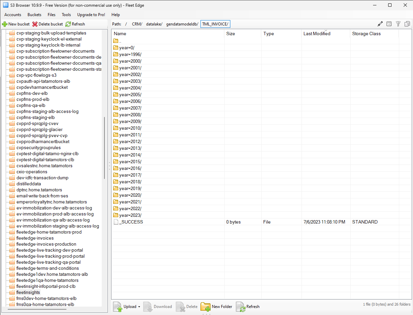Image resolution: width=413 pixels, height=315 pixels.
Task: Create a bucket with New bucket
Action: coord(16,24)
